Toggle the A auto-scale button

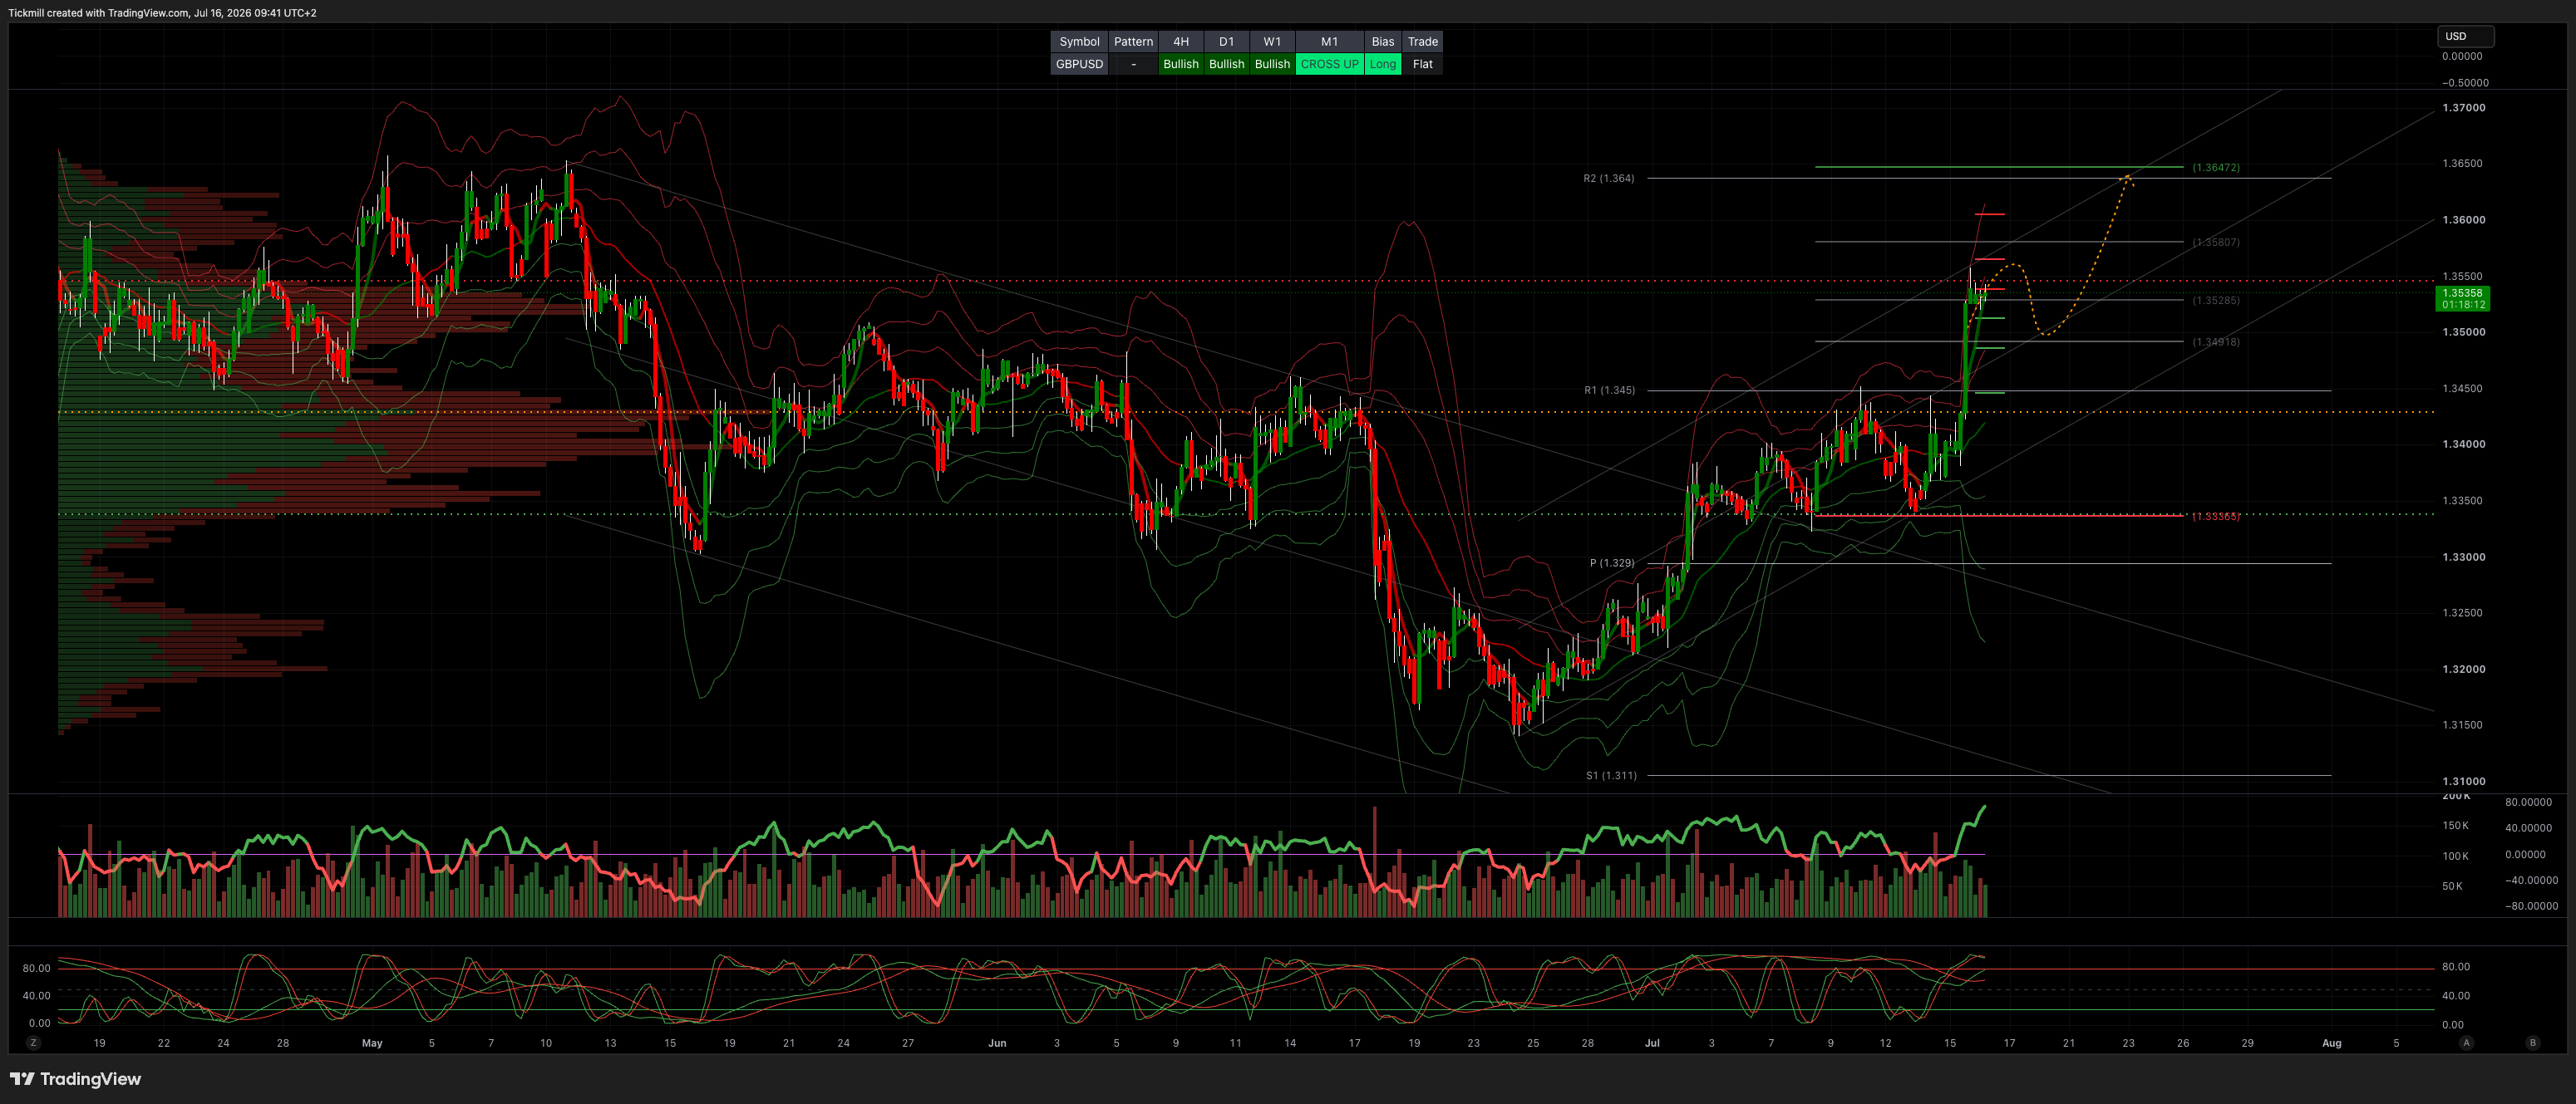[2466, 1042]
